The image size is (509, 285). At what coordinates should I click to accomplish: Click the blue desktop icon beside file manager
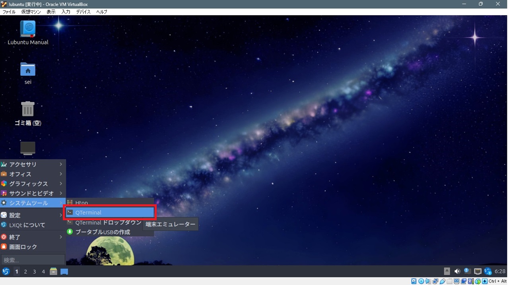pos(64,271)
